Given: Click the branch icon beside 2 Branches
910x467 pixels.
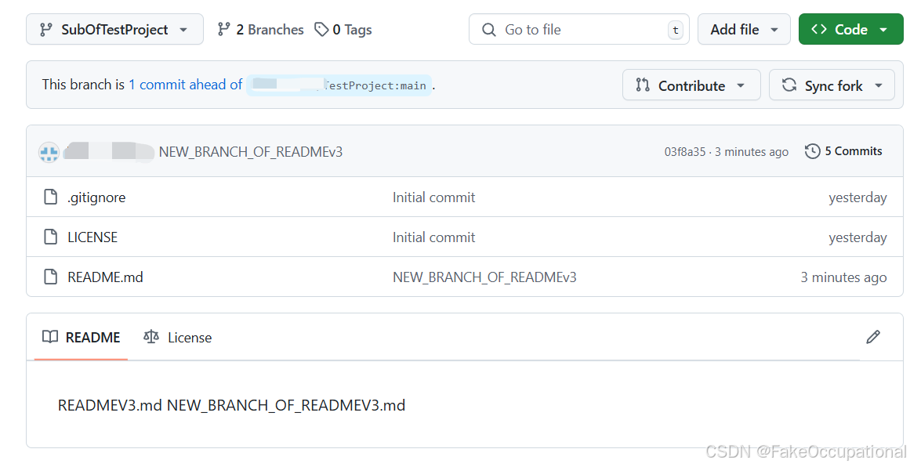Looking at the screenshot, I should (x=223, y=29).
